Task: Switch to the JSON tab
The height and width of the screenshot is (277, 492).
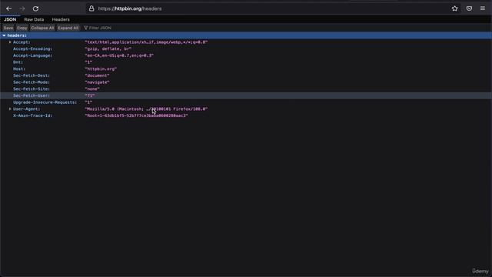Action: [10, 19]
